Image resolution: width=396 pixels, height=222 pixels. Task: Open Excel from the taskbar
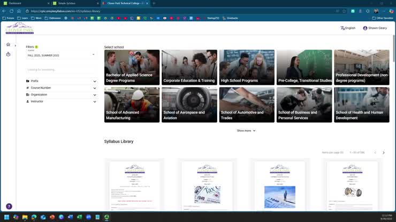click(x=79, y=217)
